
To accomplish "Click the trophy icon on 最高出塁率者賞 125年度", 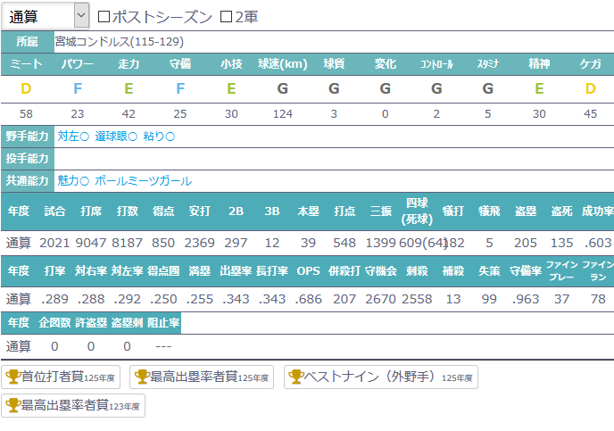I will [x=141, y=377].
